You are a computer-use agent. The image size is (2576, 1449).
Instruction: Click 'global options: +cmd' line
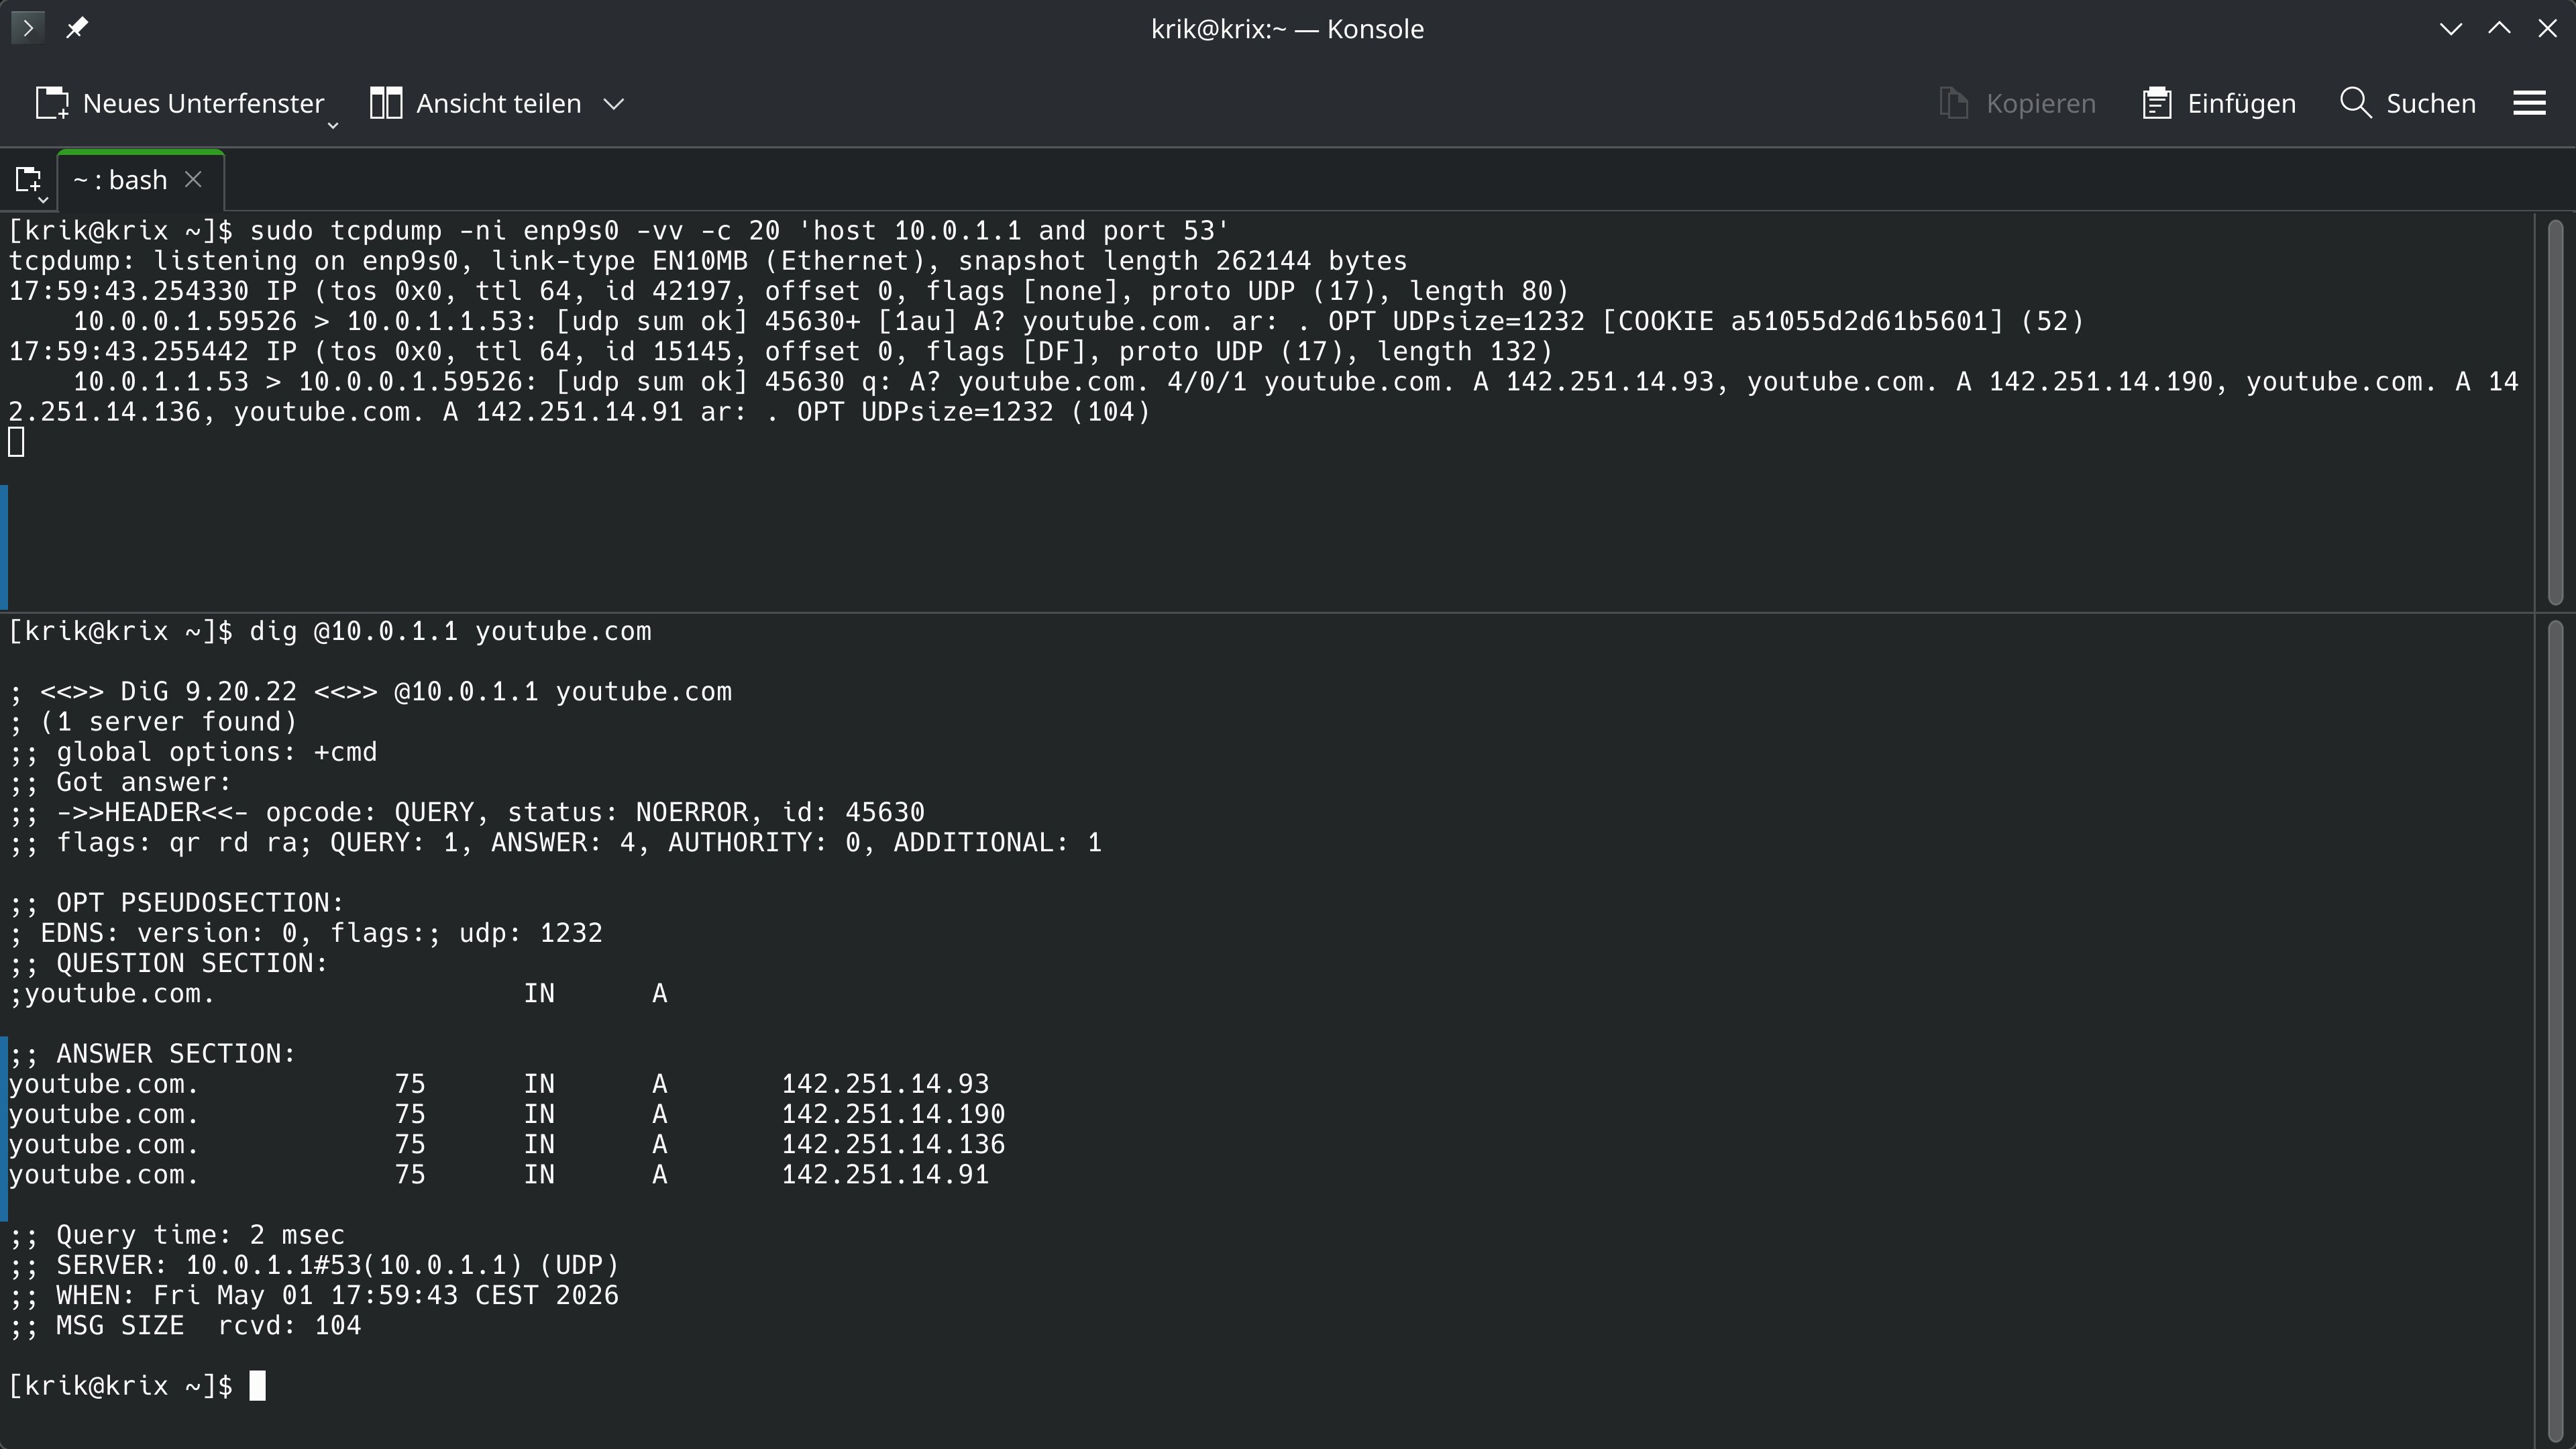point(193,752)
